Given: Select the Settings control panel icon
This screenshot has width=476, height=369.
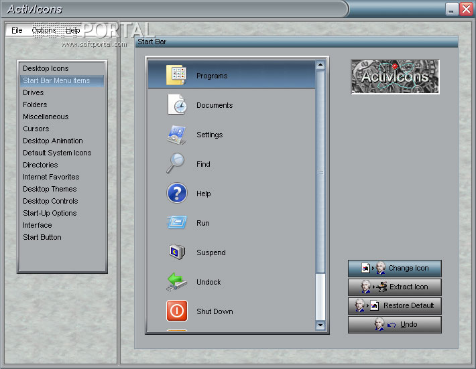Looking at the screenshot, I should [x=176, y=135].
